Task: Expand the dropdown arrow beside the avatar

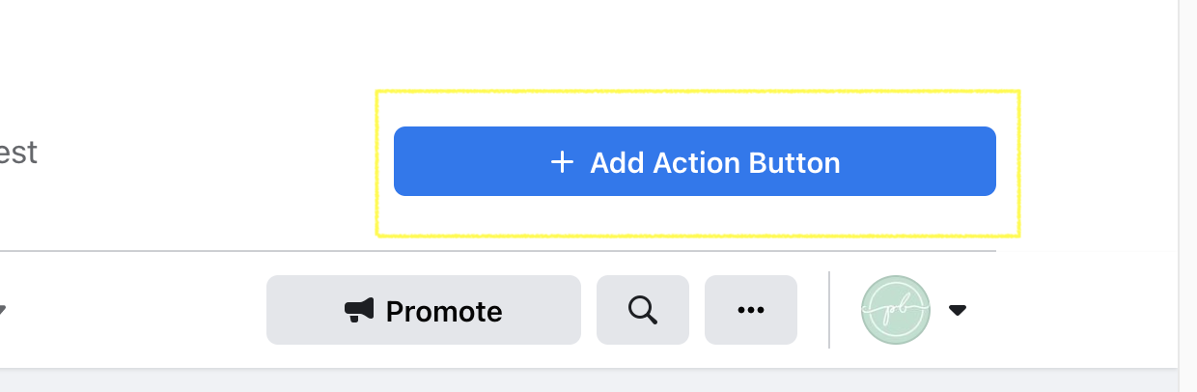Action: point(958,310)
